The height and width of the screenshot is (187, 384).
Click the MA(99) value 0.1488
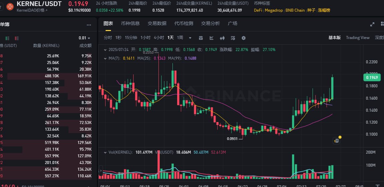190,58
